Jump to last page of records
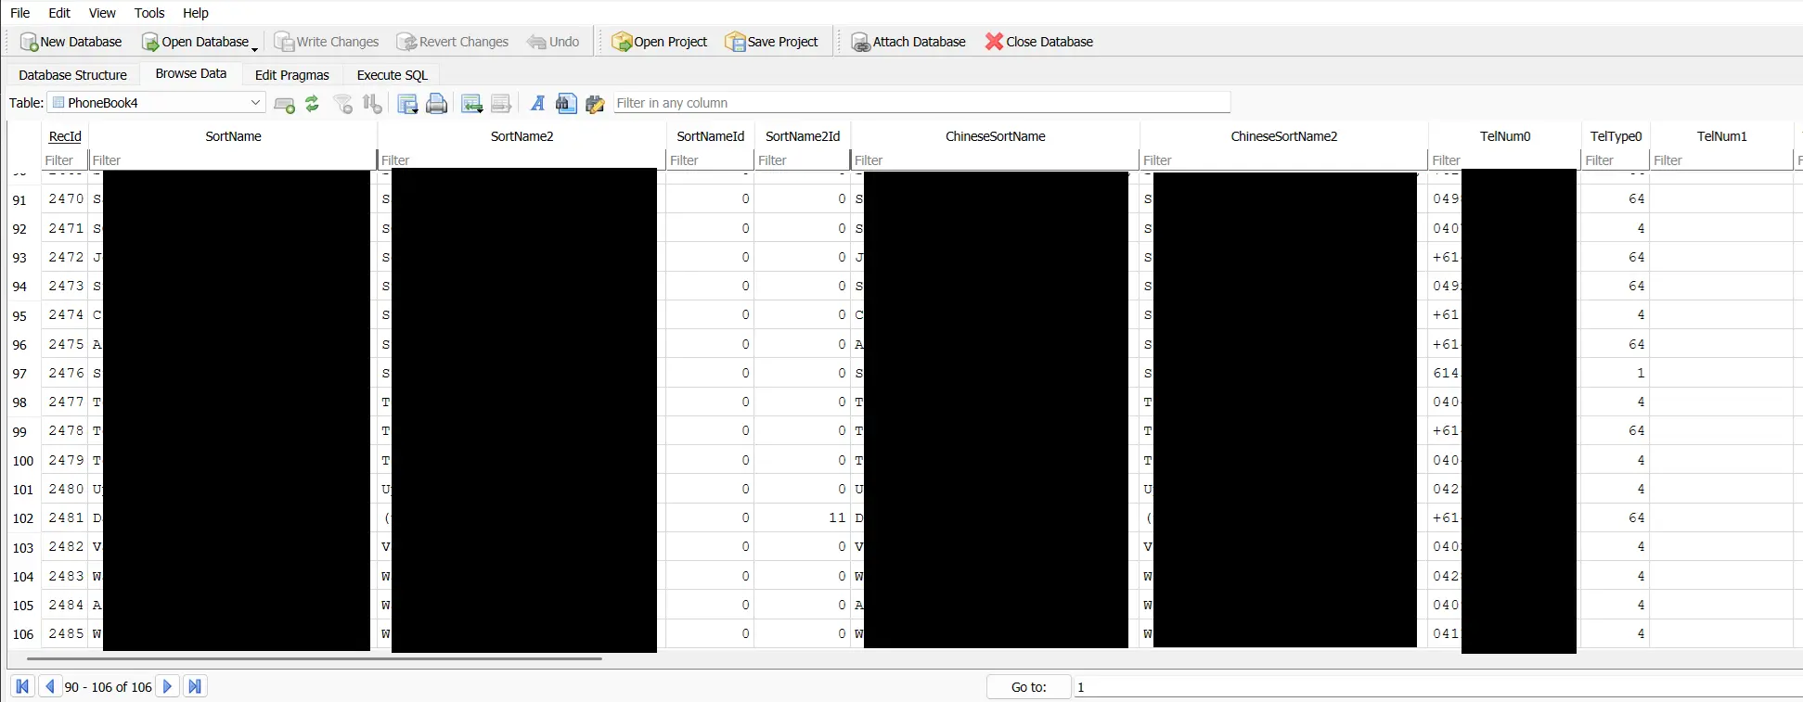Viewport: 1803px width, 702px height. (x=195, y=686)
